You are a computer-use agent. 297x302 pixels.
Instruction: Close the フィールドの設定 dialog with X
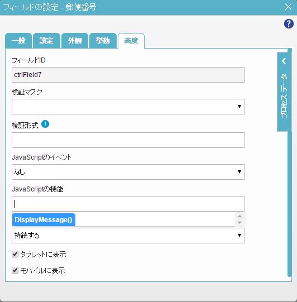pyautogui.click(x=288, y=7)
